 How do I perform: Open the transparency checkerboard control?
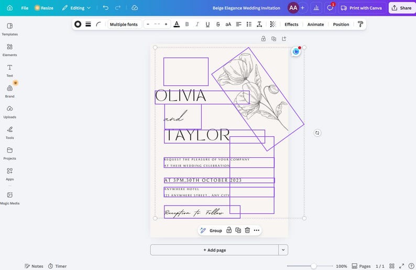[x=273, y=24]
